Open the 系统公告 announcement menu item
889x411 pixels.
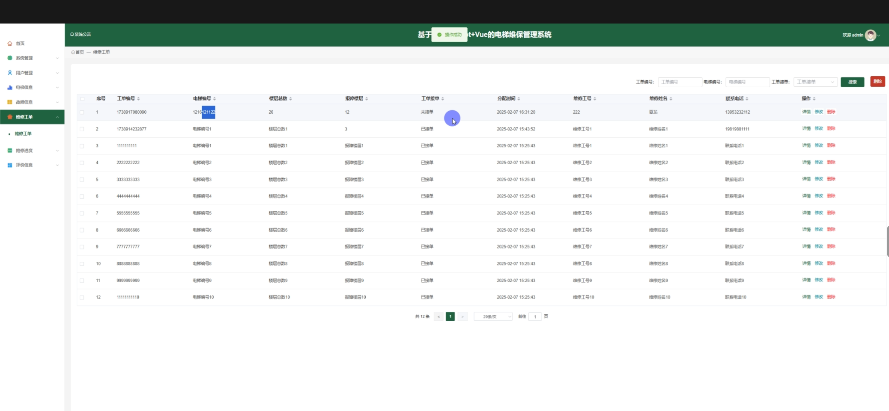point(81,35)
